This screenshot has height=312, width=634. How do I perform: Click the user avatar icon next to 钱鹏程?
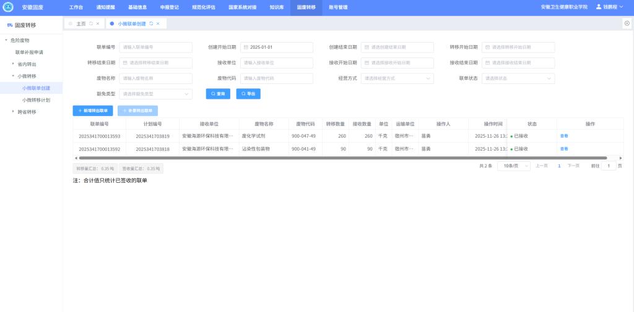click(x=599, y=7)
